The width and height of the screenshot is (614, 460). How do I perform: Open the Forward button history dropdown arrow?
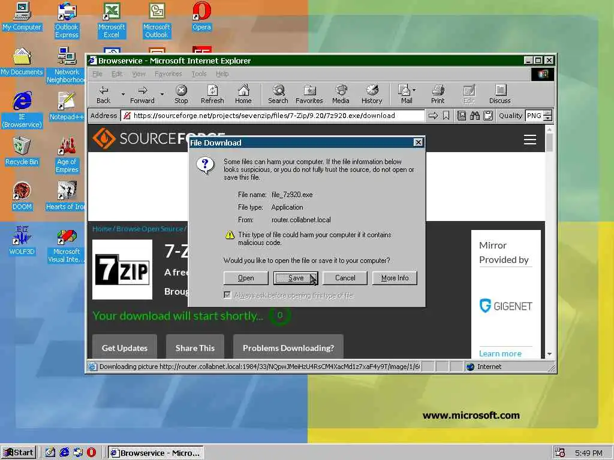pos(162,94)
